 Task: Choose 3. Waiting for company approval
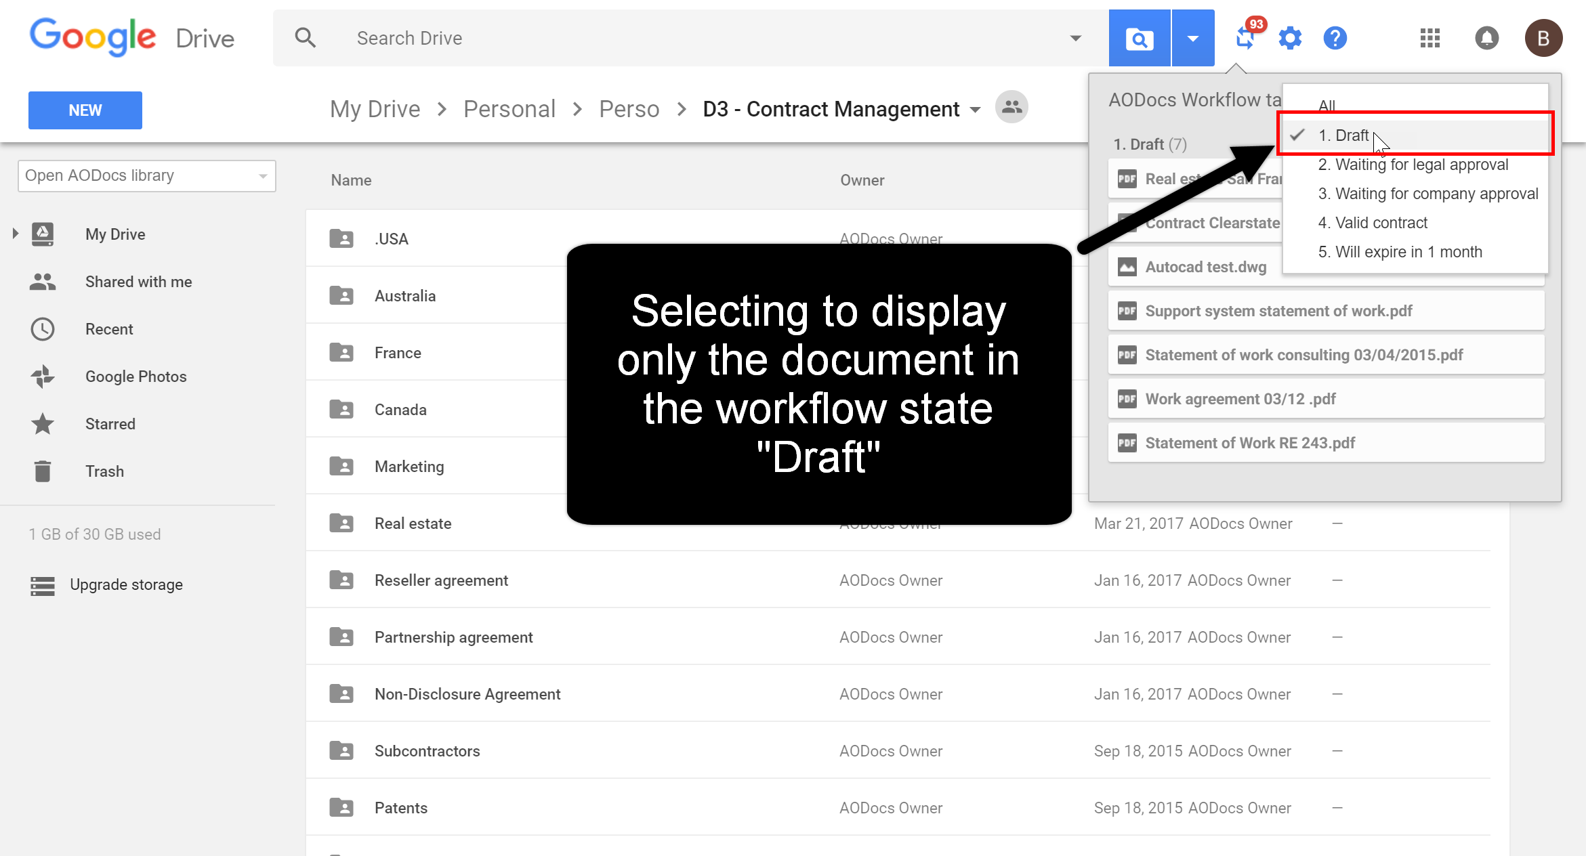tap(1415, 194)
